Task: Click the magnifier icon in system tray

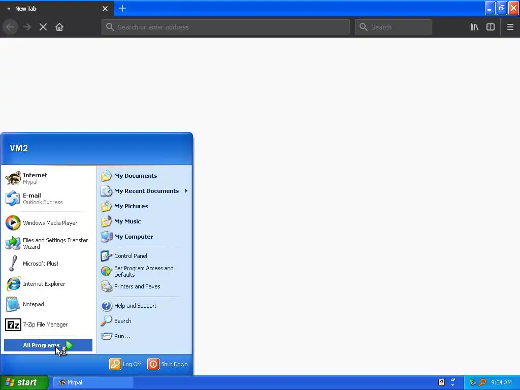Action: [x=482, y=382]
